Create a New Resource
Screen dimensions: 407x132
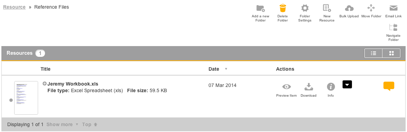[327, 8]
